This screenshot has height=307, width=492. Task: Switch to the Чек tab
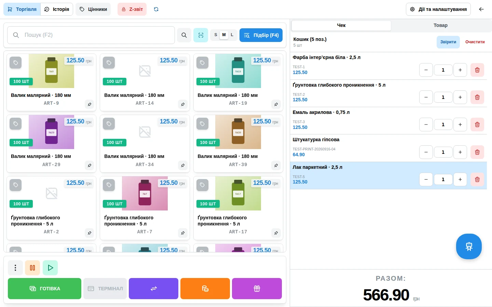tap(341, 26)
